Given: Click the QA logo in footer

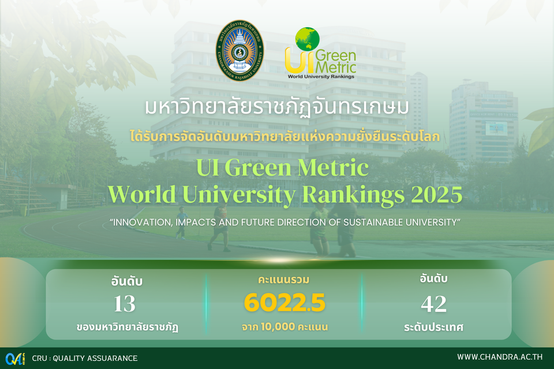Looking at the screenshot, I should point(15,357).
